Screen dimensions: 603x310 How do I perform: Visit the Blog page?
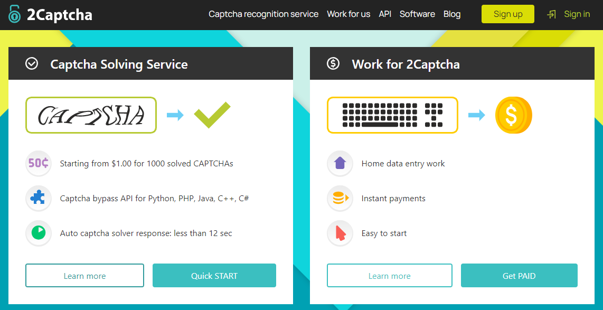pyautogui.click(x=452, y=14)
